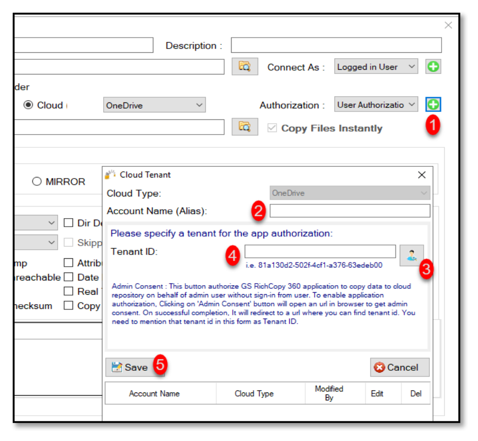
Task: Browse for the source folder path
Action: (245, 67)
